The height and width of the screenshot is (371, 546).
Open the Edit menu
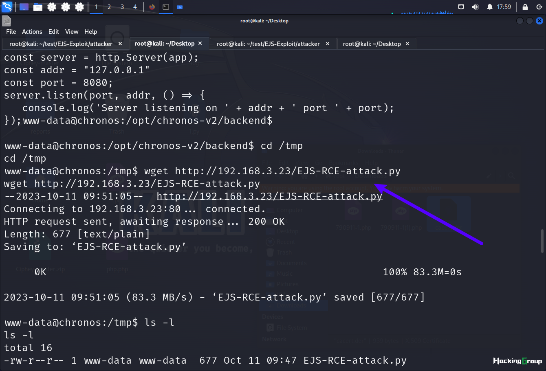(x=54, y=32)
